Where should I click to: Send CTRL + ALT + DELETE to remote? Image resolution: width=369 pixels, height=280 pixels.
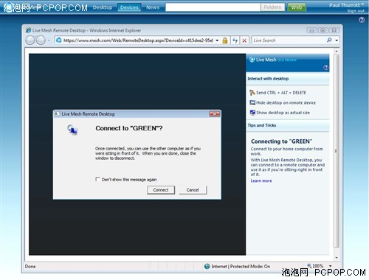pos(281,93)
